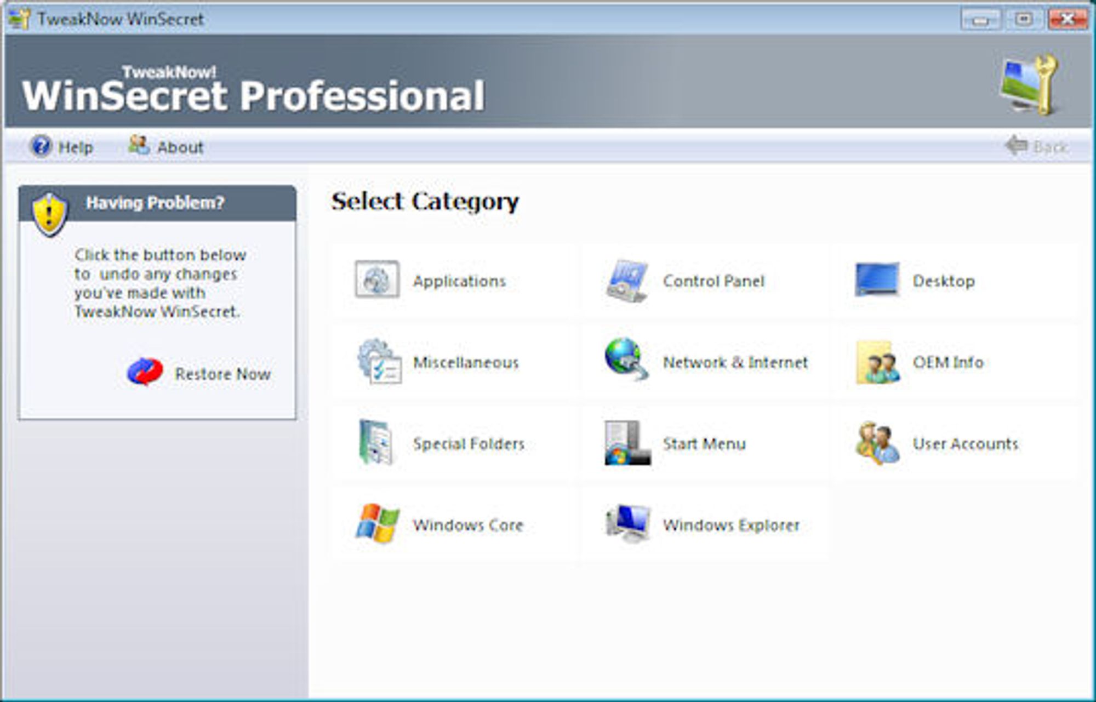This screenshot has width=1096, height=702.
Task: Click the 'WinSecret Professional' banner title
Action: 253,96
